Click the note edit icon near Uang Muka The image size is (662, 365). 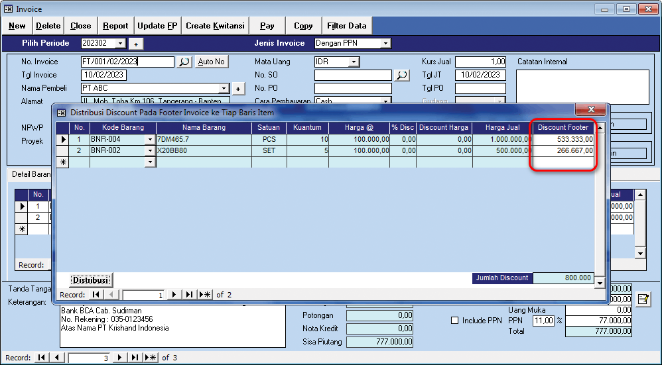tap(643, 299)
